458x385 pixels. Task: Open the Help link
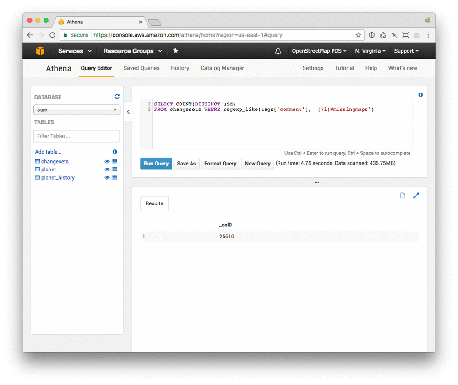point(371,68)
